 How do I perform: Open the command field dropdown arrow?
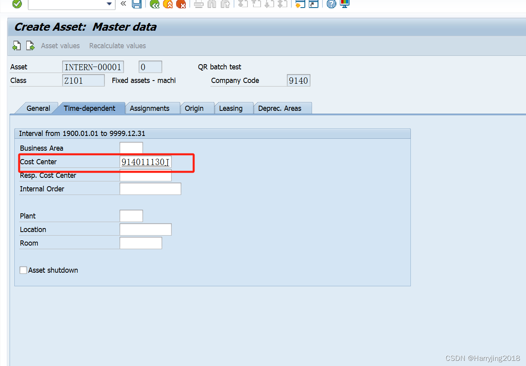point(109,4)
